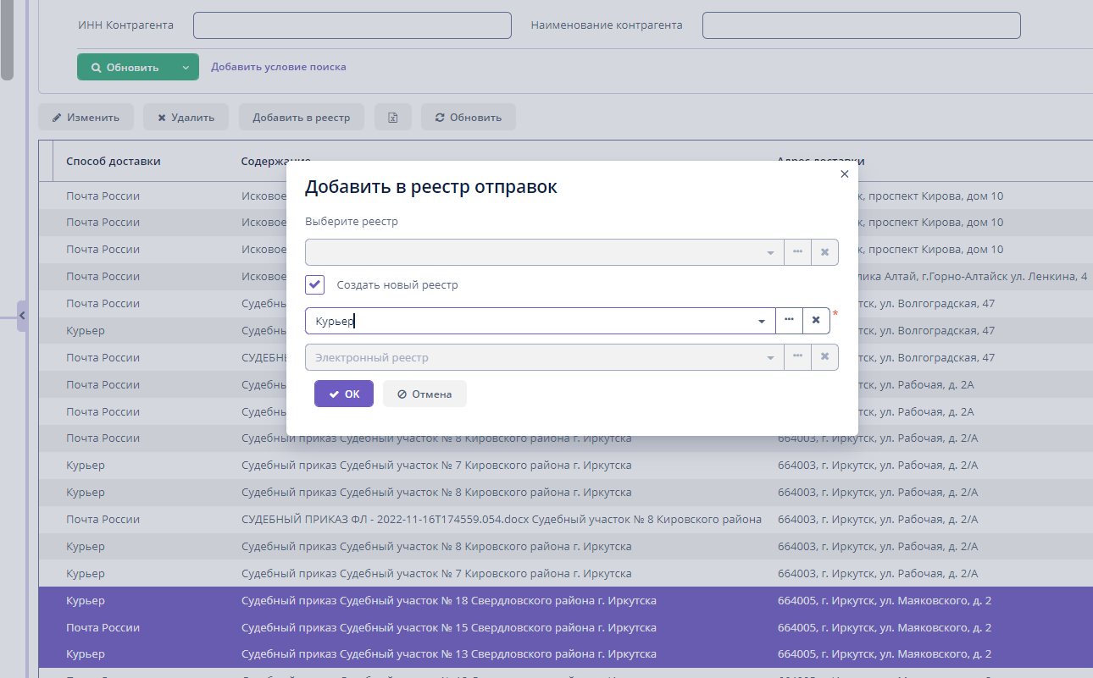1093x678 pixels.
Task: Uncheck the Создать новый реестр checkbox
Action: point(315,284)
